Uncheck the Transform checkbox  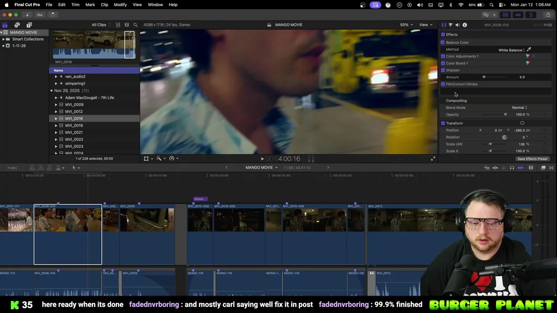click(443, 123)
